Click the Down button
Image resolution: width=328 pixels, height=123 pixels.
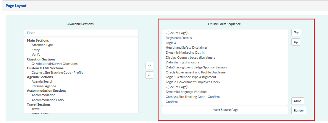[x=298, y=101]
